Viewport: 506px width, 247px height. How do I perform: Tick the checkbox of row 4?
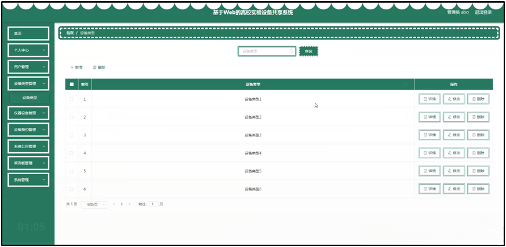pyautogui.click(x=71, y=153)
